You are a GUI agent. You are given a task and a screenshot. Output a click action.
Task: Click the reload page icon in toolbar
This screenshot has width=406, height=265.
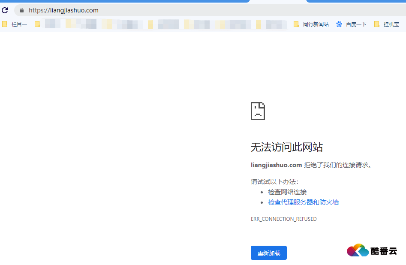click(x=5, y=10)
